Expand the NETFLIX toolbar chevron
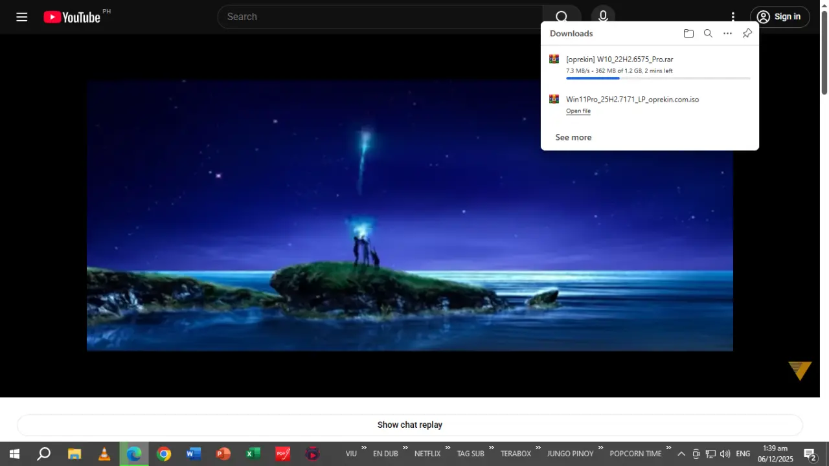The height and width of the screenshot is (466, 829). 448,447
